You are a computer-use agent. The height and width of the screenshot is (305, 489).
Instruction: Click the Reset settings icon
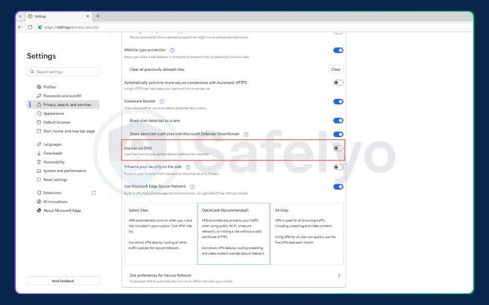(x=39, y=179)
